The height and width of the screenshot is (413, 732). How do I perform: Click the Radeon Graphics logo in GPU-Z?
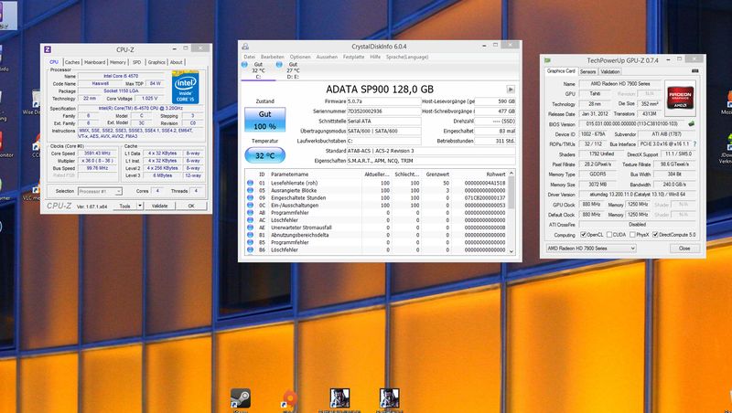(x=680, y=98)
